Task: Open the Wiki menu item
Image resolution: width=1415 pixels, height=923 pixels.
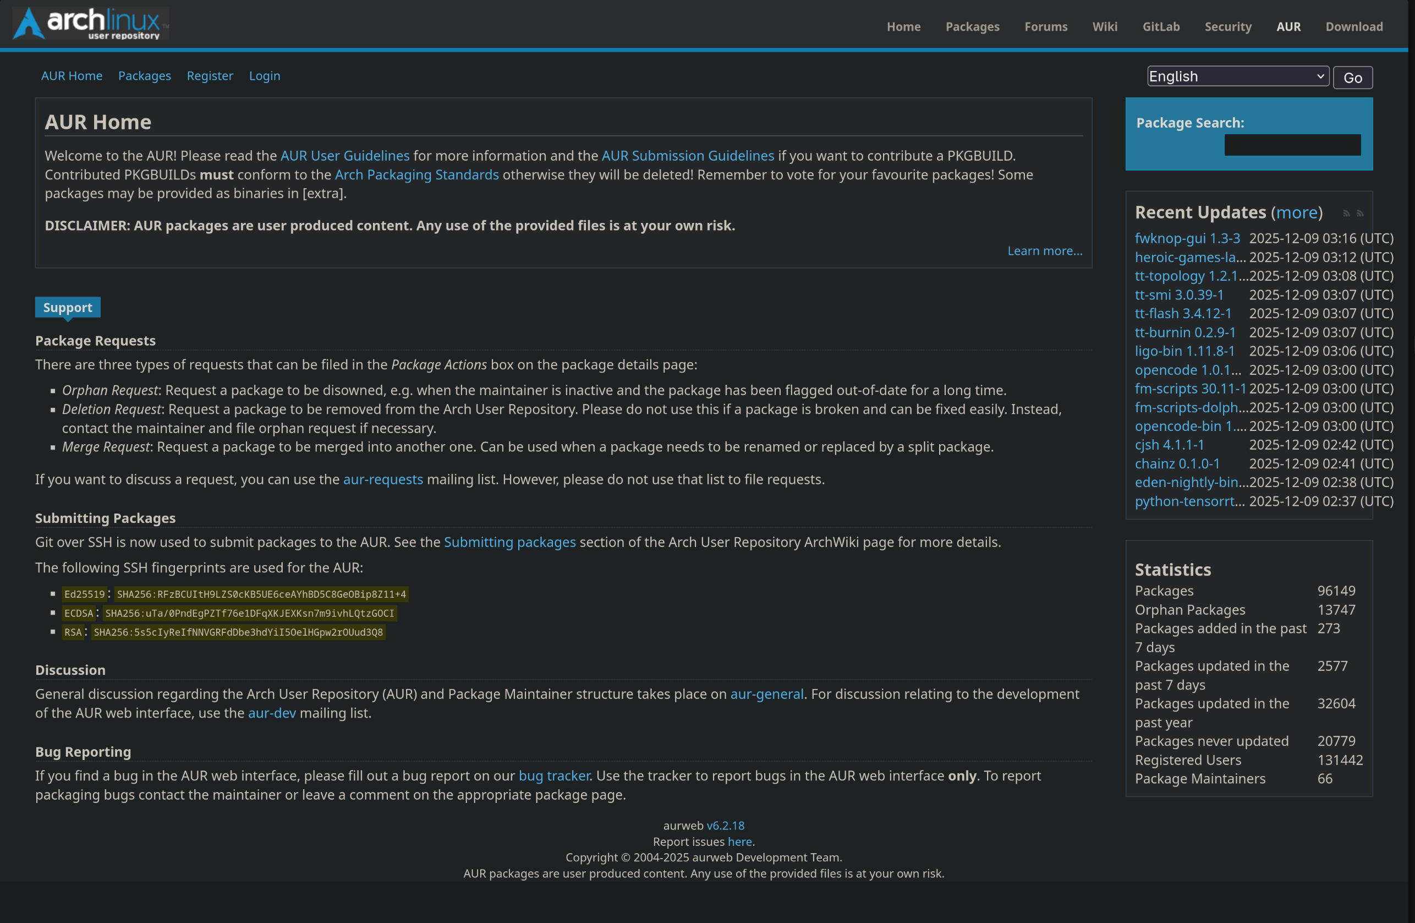Action: (1104, 27)
